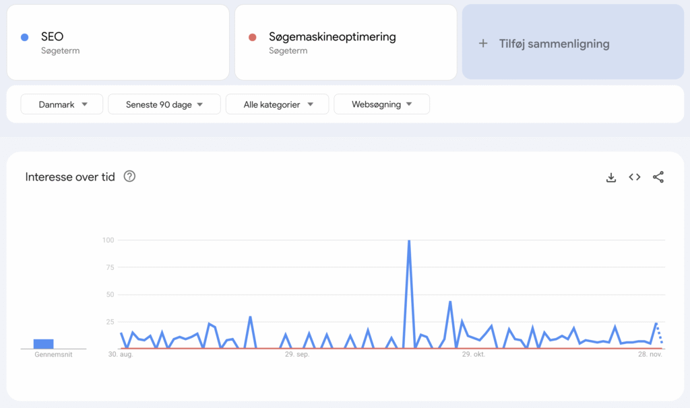Image resolution: width=690 pixels, height=408 pixels.
Task: Click the red dot beside Søgemaskineoptimering
Action: [253, 38]
